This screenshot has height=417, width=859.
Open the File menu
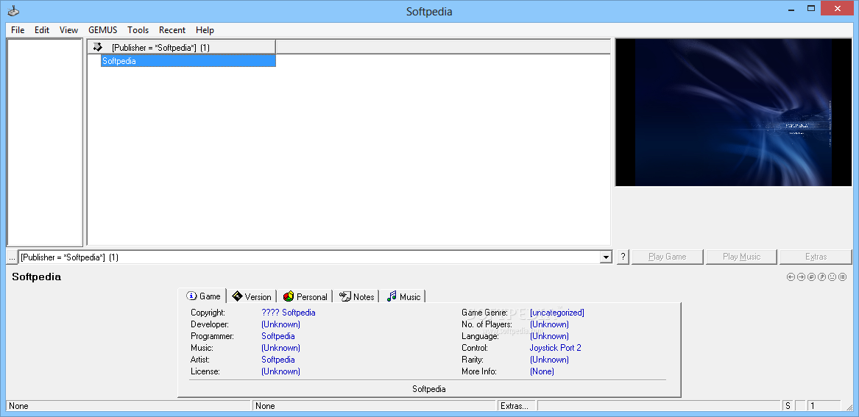18,30
